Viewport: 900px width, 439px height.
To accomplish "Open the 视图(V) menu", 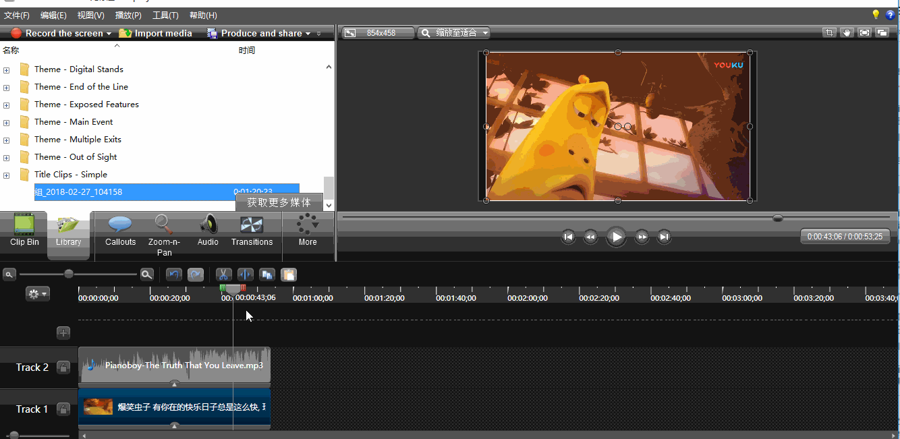I will pos(90,15).
